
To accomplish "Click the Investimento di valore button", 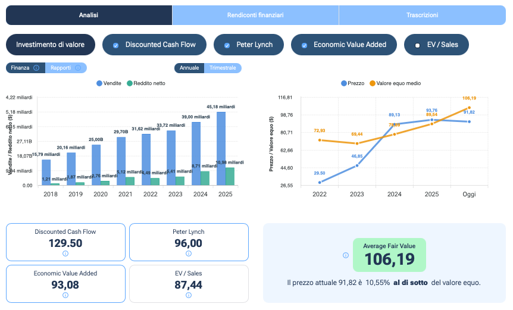I will click(50, 45).
